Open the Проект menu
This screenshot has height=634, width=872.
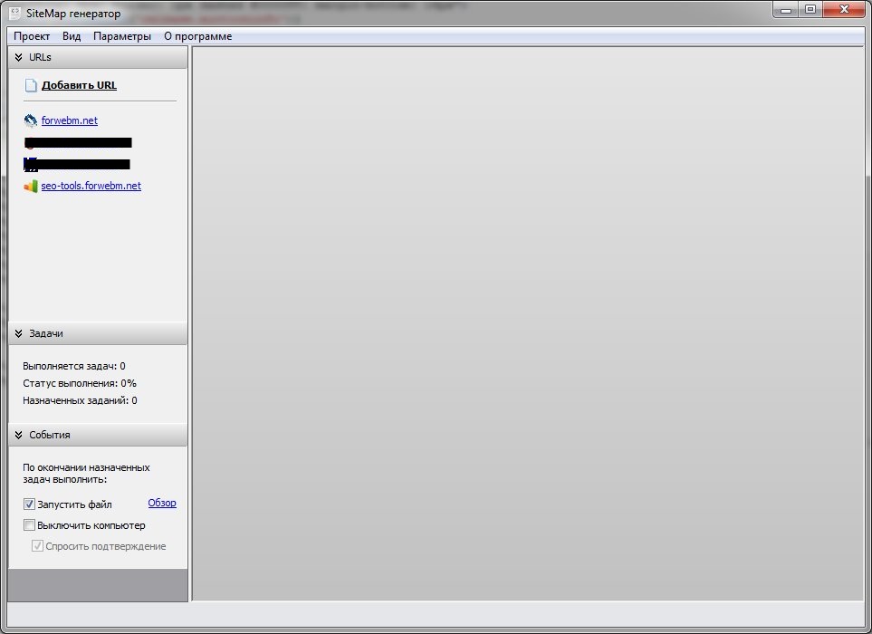[32, 36]
